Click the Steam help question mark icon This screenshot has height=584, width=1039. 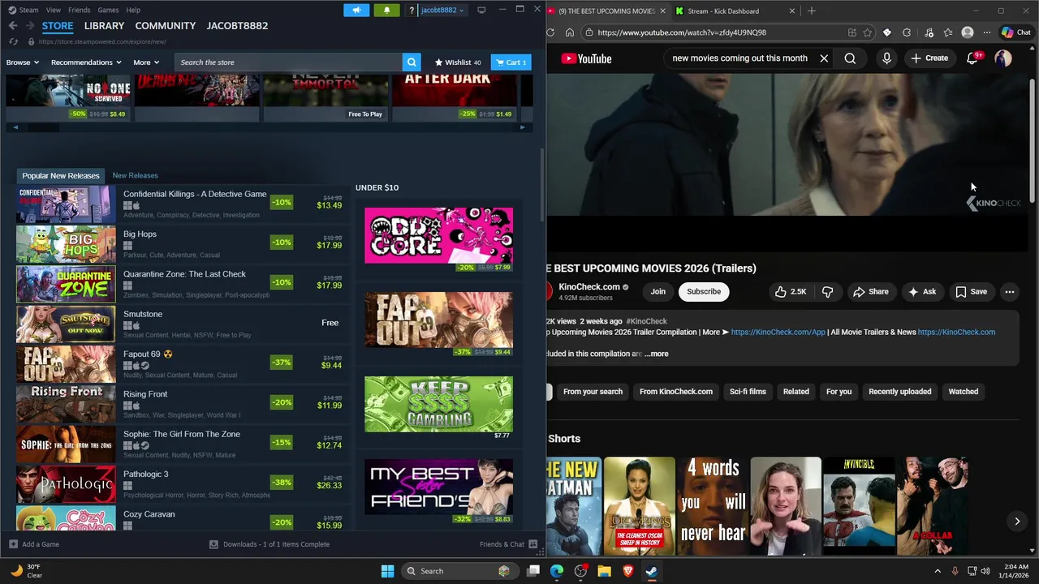(412, 10)
